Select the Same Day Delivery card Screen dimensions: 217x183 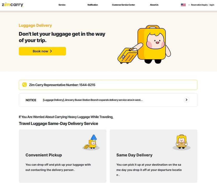(x=153, y=156)
